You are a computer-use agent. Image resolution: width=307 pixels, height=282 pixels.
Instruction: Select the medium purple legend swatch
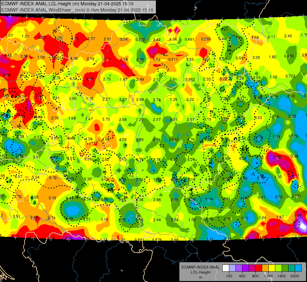coord(239,268)
